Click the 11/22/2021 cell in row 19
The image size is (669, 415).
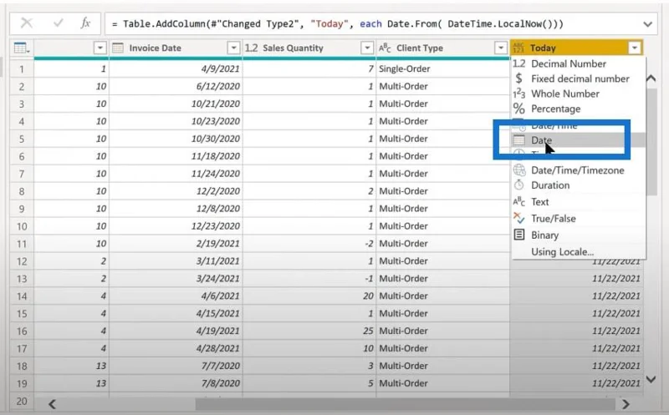point(576,383)
